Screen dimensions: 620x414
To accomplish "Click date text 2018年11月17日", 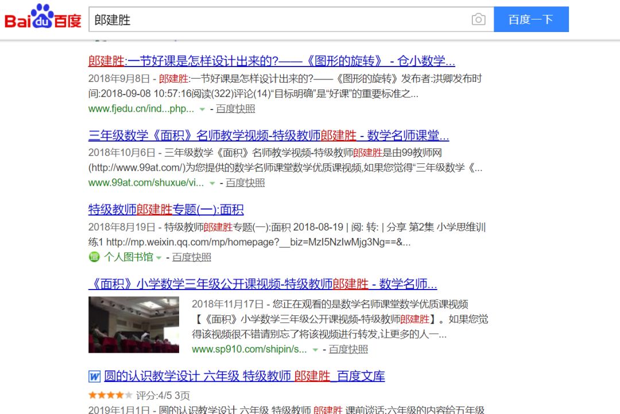I will pyautogui.click(x=228, y=304).
